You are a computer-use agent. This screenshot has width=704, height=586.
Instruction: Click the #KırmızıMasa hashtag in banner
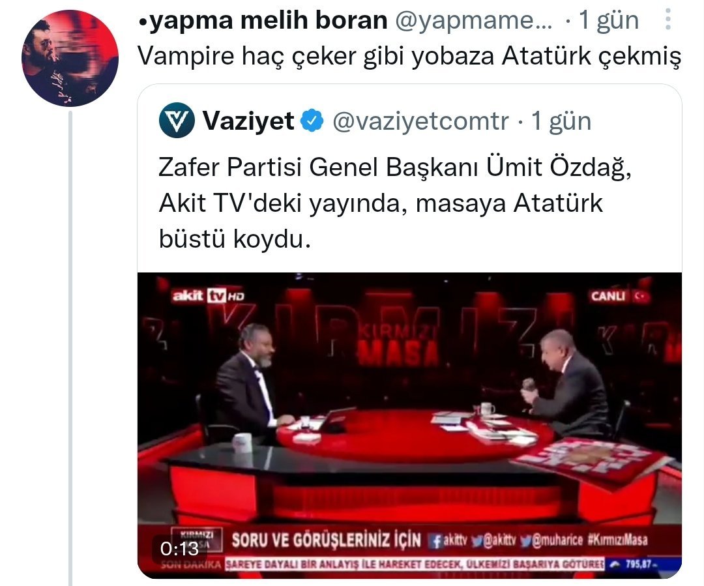pos(618,540)
